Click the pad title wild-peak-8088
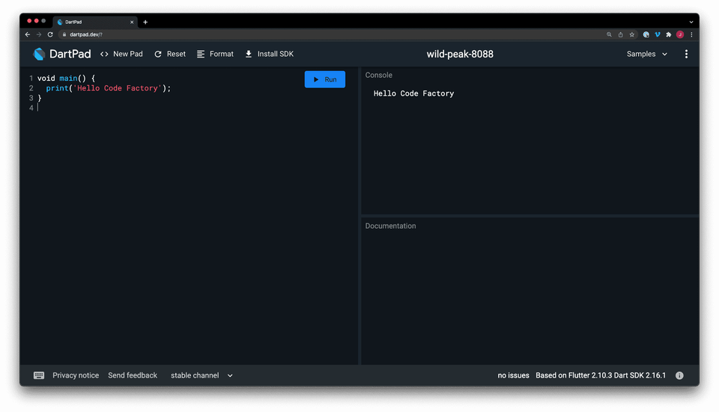This screenshot has height=412, width=719. coord(460,54)
